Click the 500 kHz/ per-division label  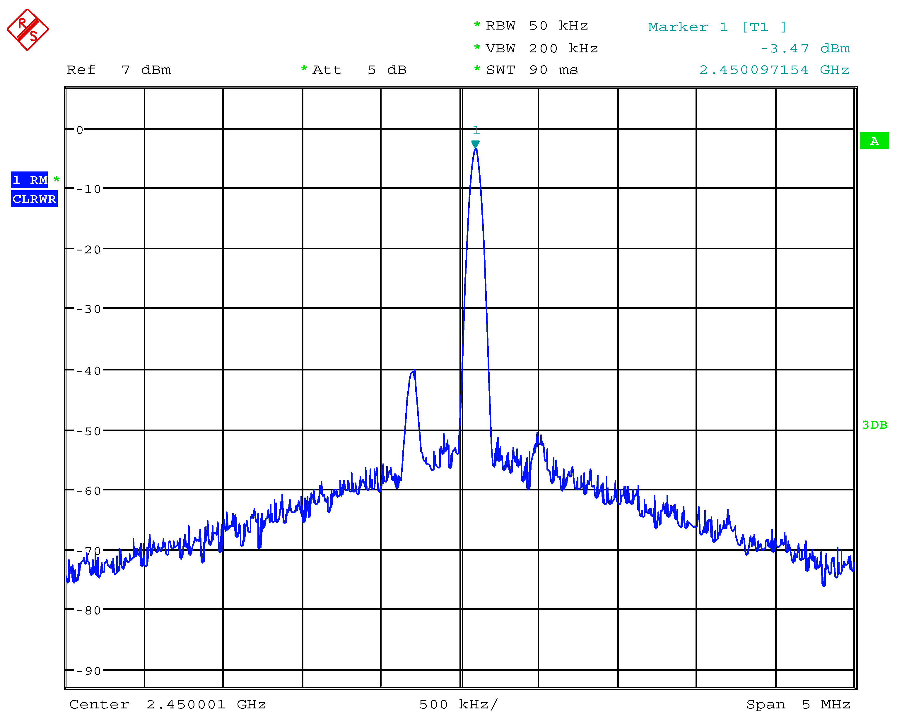point(459,704)
